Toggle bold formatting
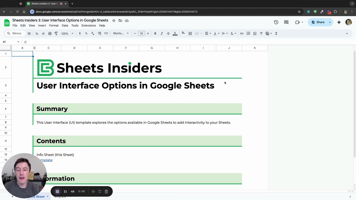The height and width of the screenshot is (200, 356). (x=155, y=33)
